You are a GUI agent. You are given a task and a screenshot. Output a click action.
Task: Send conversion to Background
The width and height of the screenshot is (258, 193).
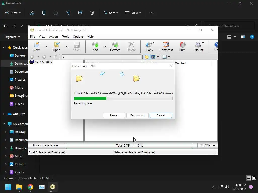(137, 115)
